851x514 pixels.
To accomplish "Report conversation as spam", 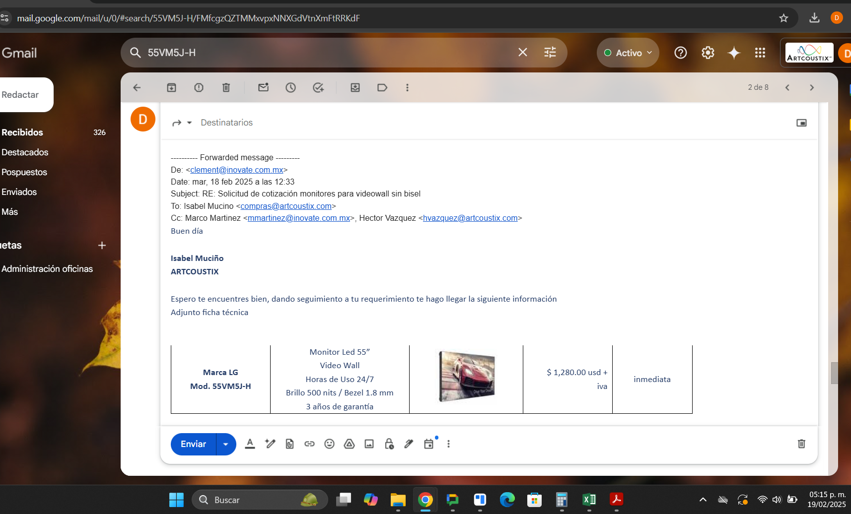I will point(199,87).
